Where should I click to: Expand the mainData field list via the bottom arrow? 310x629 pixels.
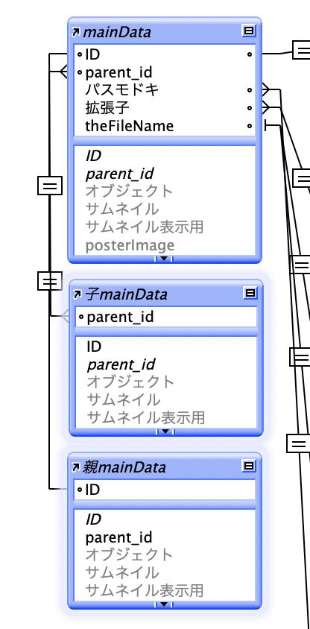pos(164,259)
